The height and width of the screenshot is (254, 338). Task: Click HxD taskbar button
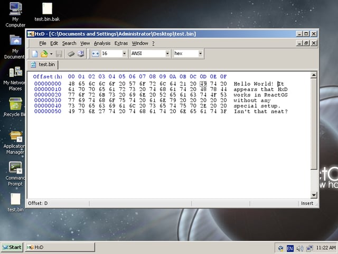coord(60,248)
